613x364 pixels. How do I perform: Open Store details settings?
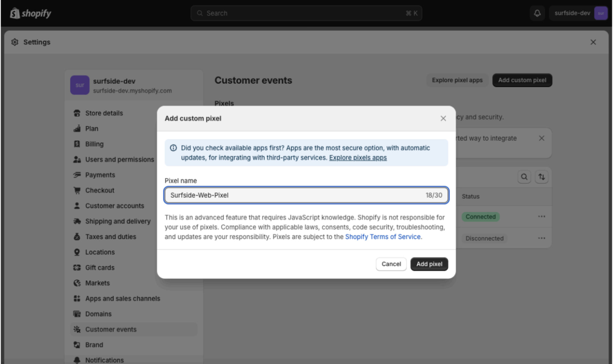click(x=104, y=113)
